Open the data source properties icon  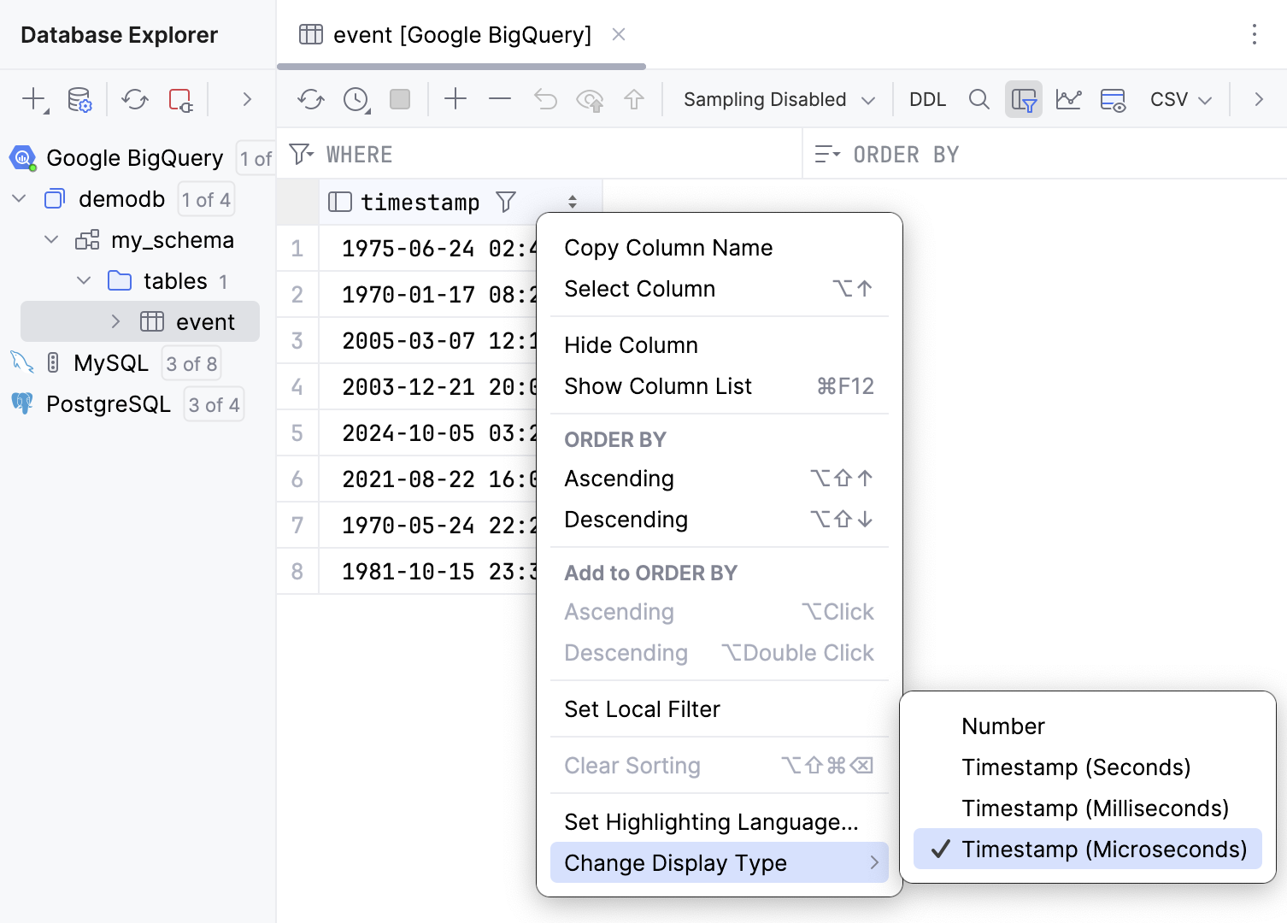point(79,100)
